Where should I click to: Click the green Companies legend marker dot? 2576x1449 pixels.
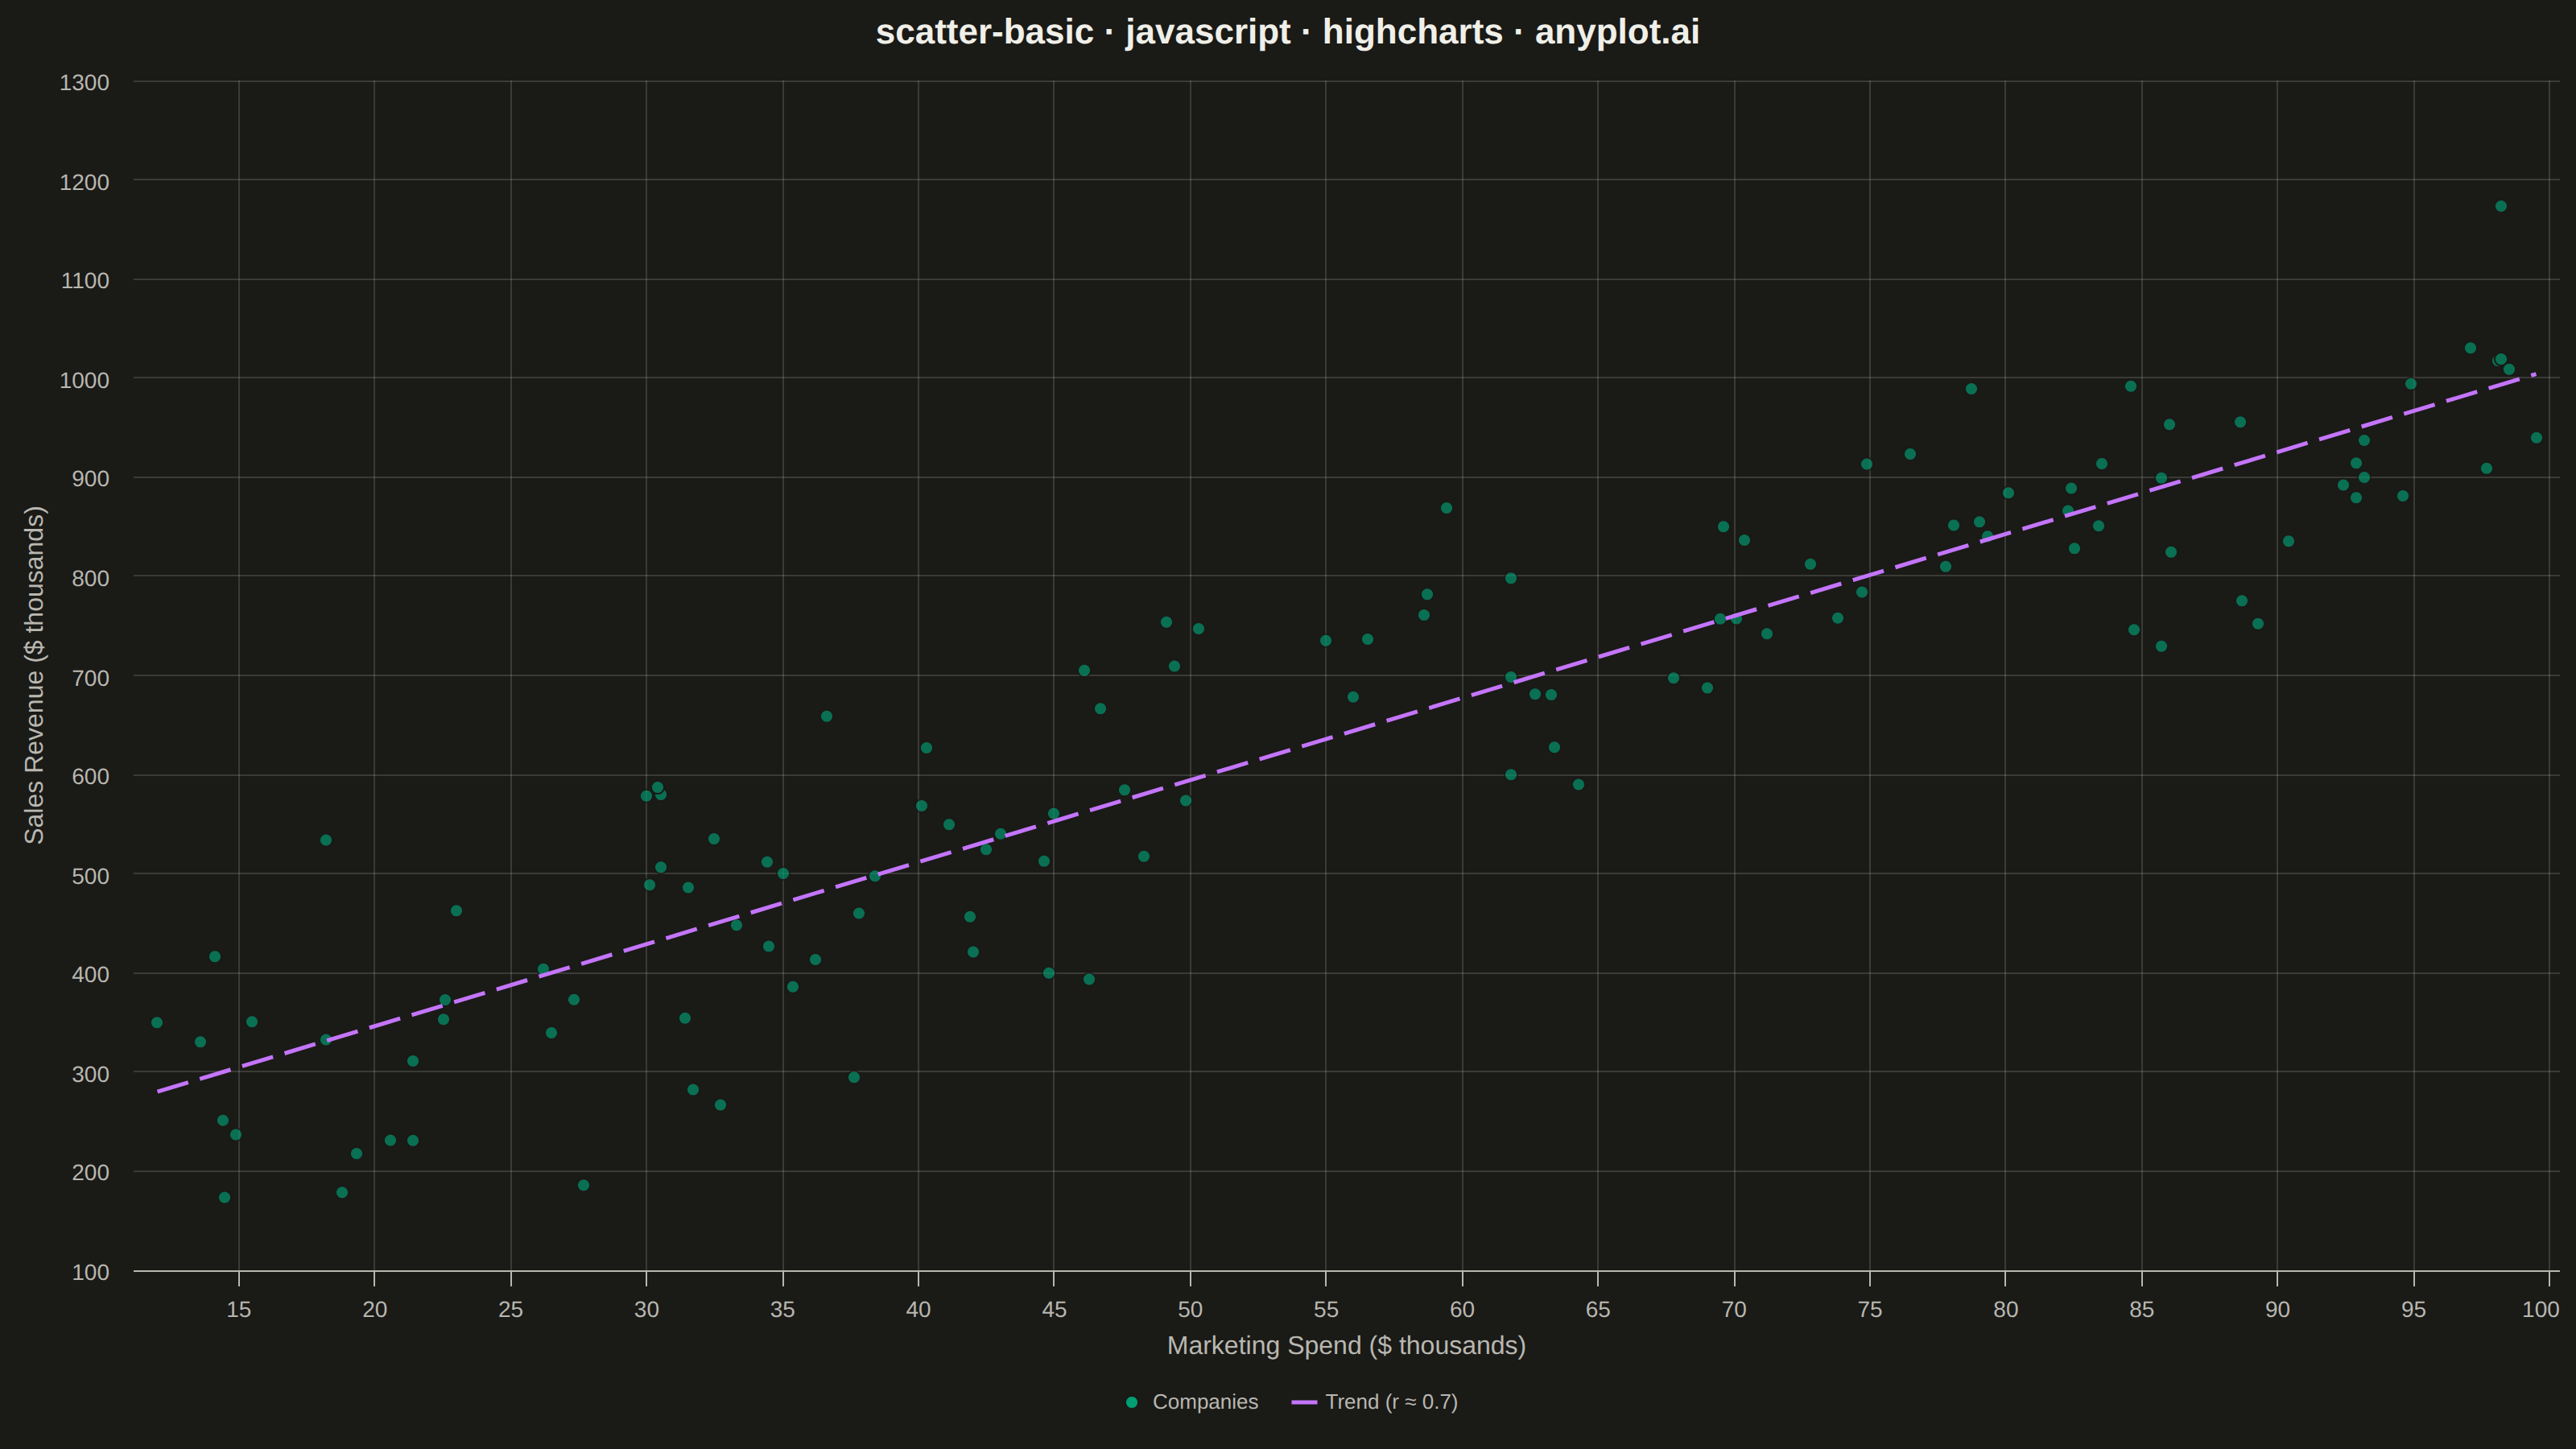click(1131, 1402)
